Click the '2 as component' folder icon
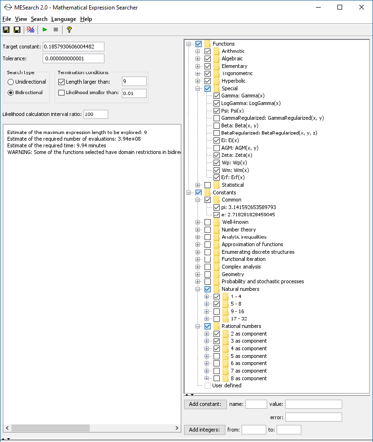Screen dimensions: 373x442 pyautogui.click(x=226, y=334)
